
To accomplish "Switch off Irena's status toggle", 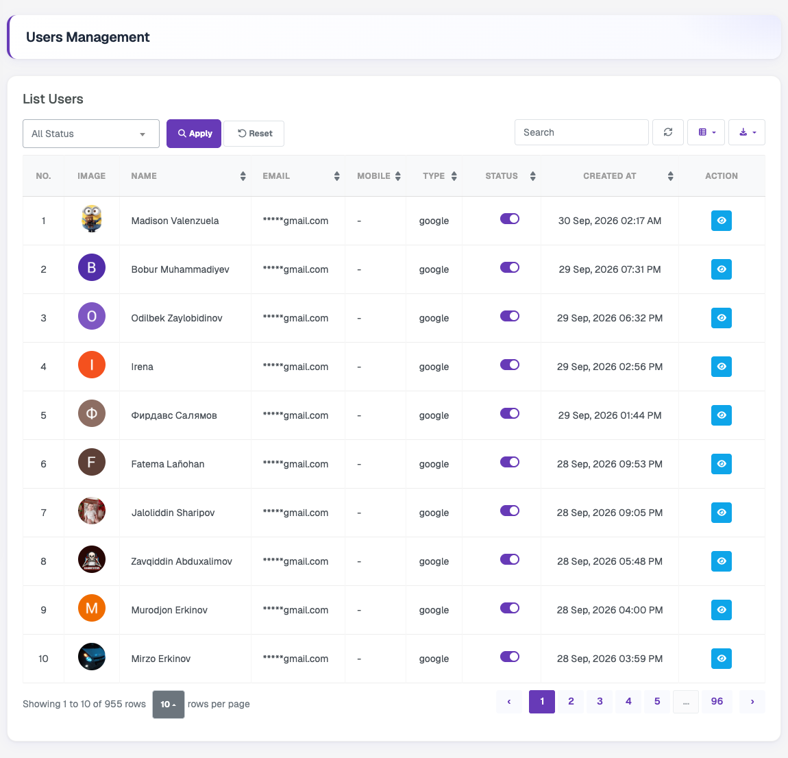I will click(510, 365).
